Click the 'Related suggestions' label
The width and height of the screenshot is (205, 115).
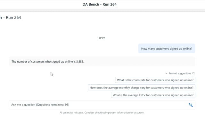coord(180,73)
